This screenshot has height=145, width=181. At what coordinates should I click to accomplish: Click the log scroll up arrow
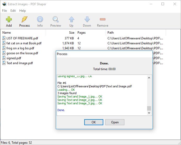149,78
